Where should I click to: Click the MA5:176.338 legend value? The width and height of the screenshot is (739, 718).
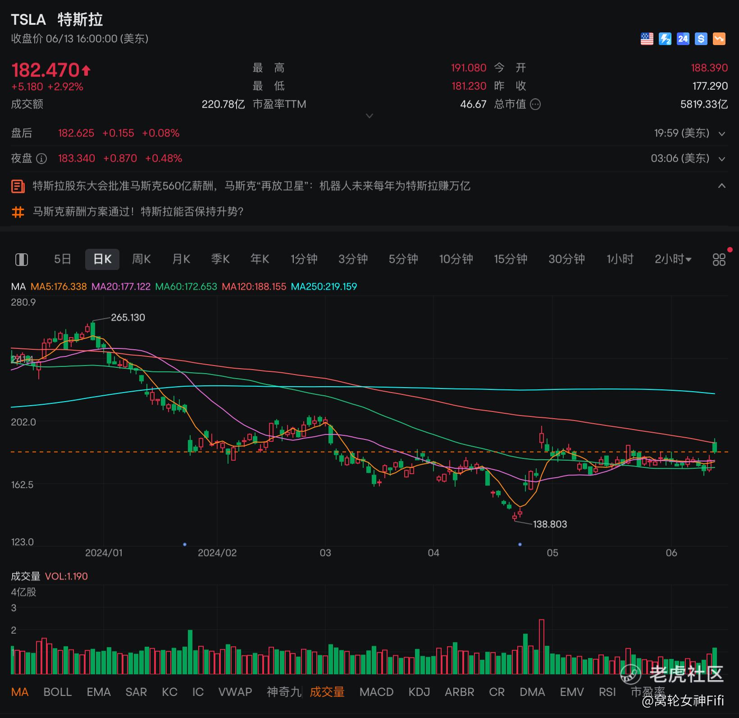pos(59,287)
